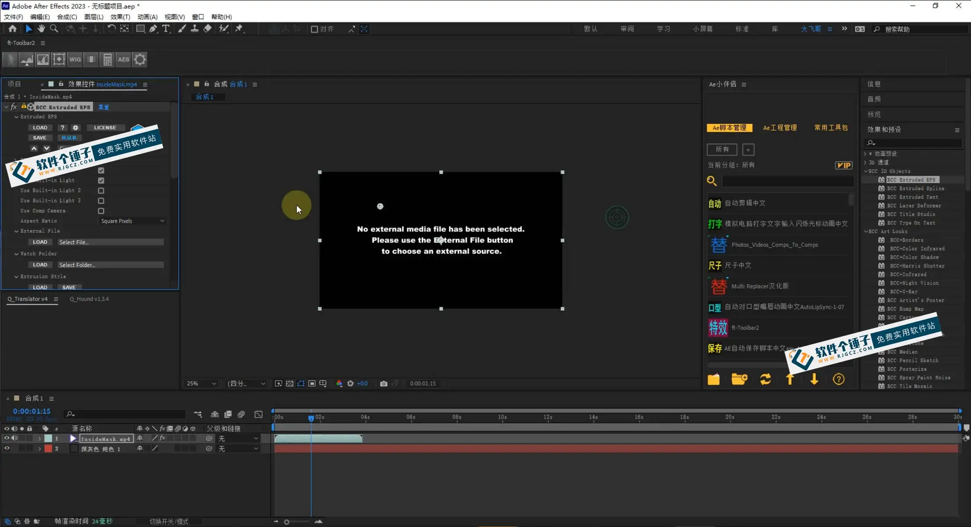
Task: Collapse the Watch Folder section
Action: pyautogui.click(x=16, y=254)
